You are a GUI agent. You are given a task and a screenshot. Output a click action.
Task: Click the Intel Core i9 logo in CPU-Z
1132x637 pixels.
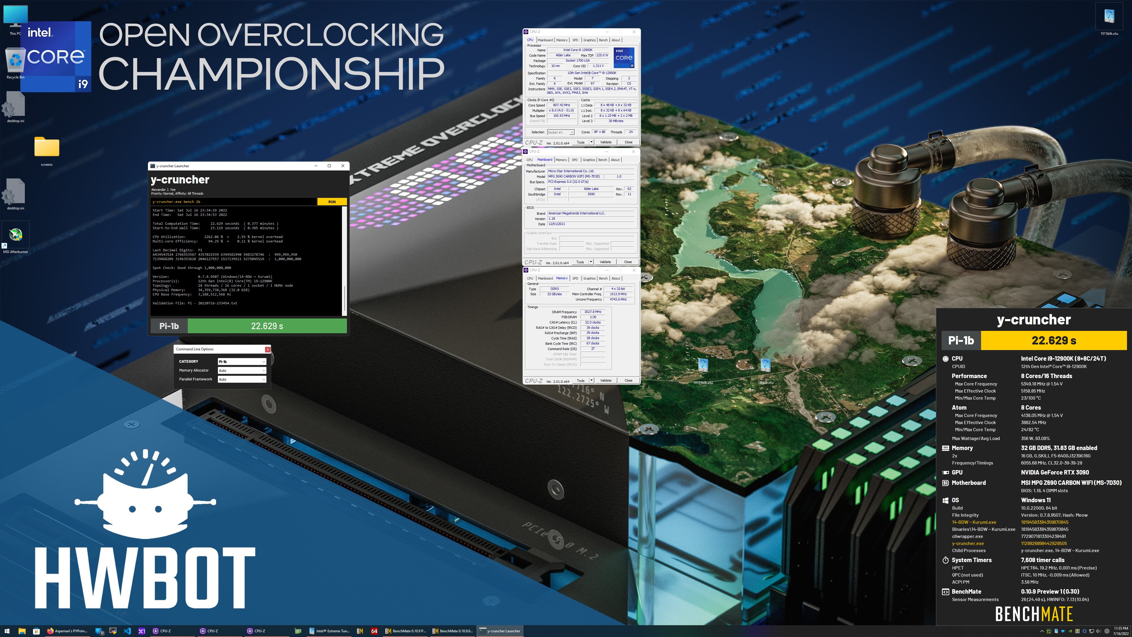624,58
